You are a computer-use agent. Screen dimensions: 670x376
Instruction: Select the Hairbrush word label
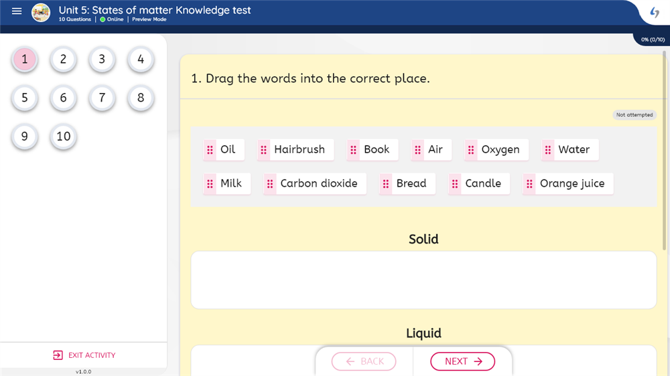[x=299, y=150]
